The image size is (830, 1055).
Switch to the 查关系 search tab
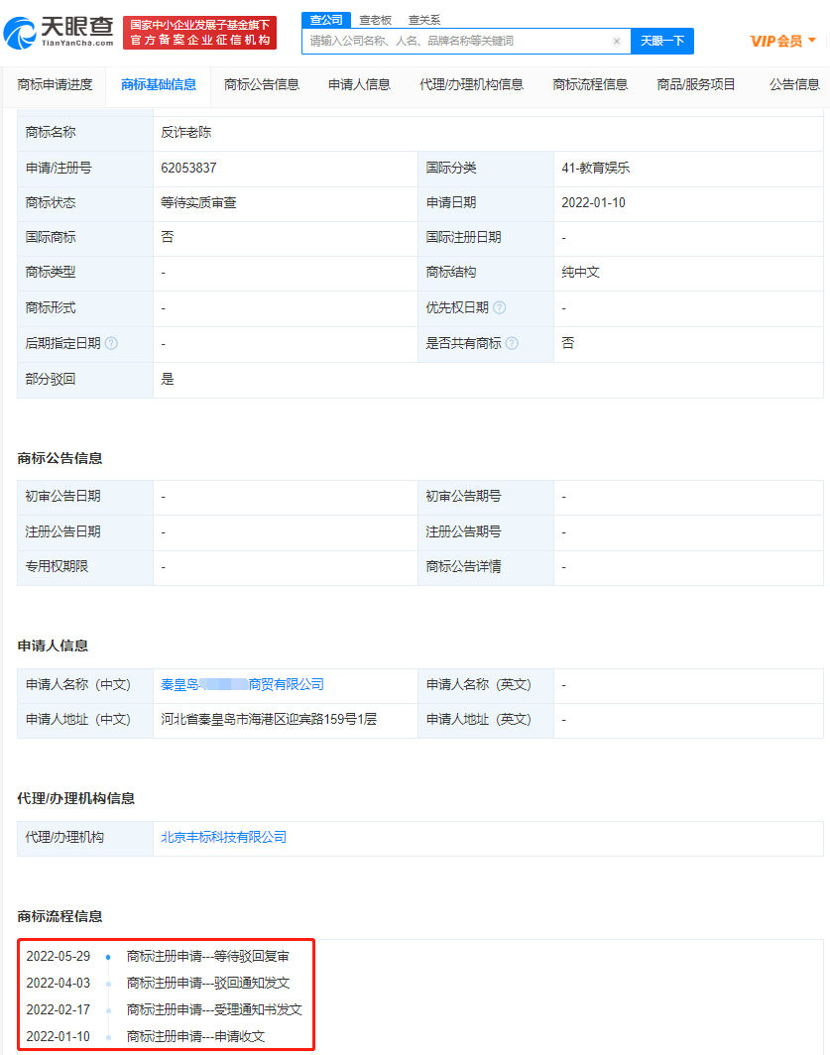point(424,20)
